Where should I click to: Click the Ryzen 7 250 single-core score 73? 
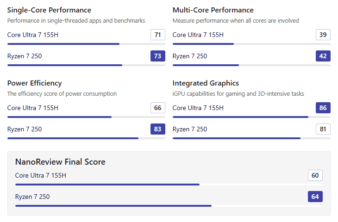point(158,56)
